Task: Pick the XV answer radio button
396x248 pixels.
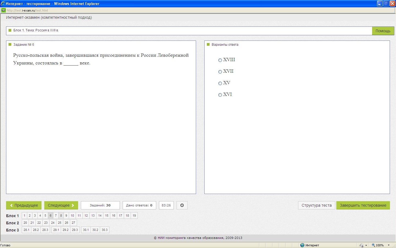Action: click(220, 83)
